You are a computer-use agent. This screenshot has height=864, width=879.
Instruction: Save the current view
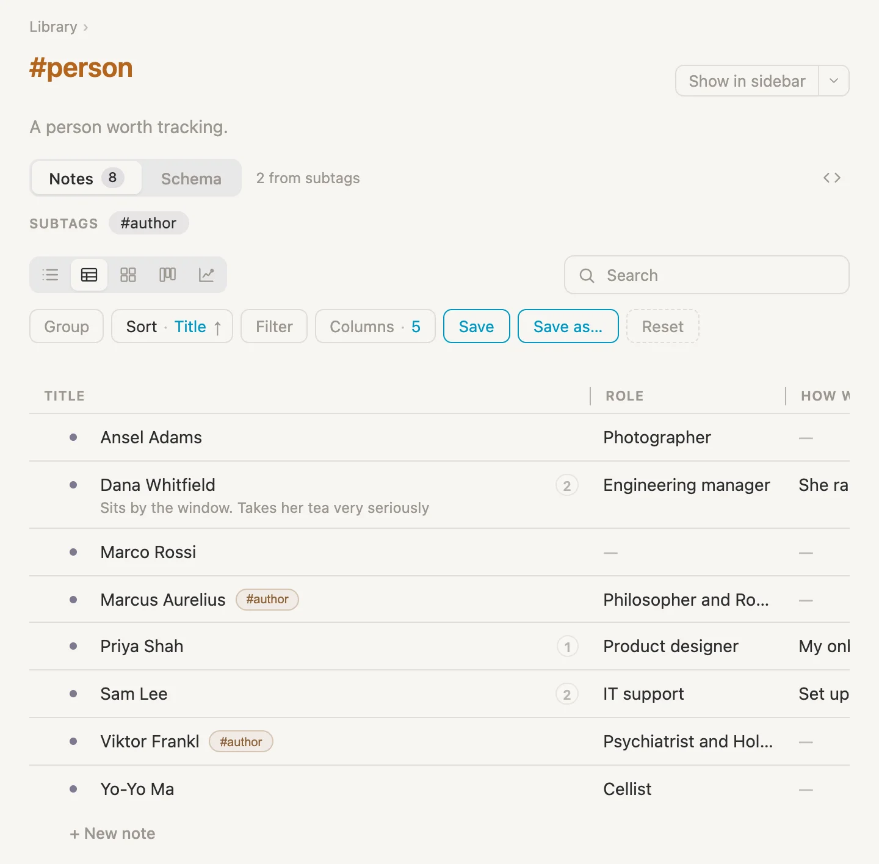pos(477,326)
